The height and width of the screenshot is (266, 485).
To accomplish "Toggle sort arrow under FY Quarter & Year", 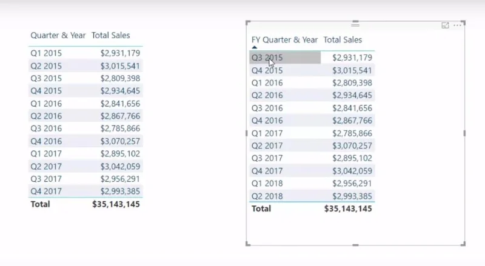I will (x=254, y=47).
